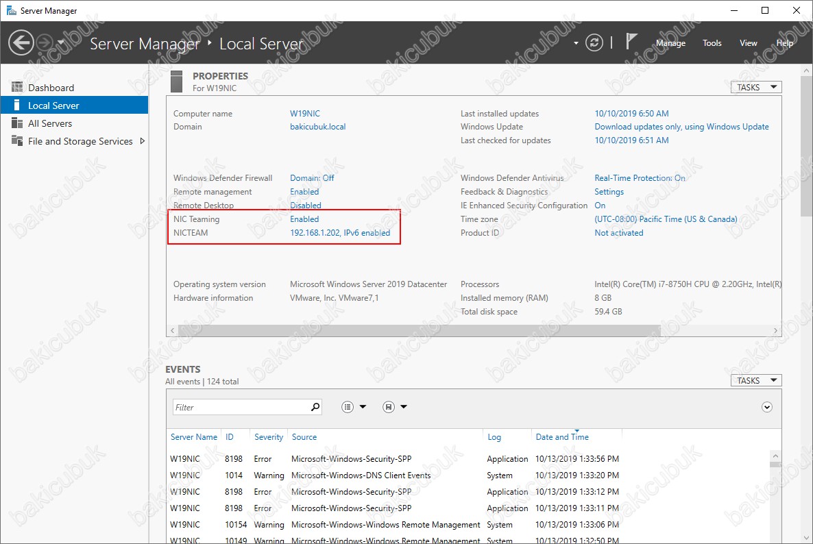
Task: Sort events by Server Name column
Action: [194, 436]
